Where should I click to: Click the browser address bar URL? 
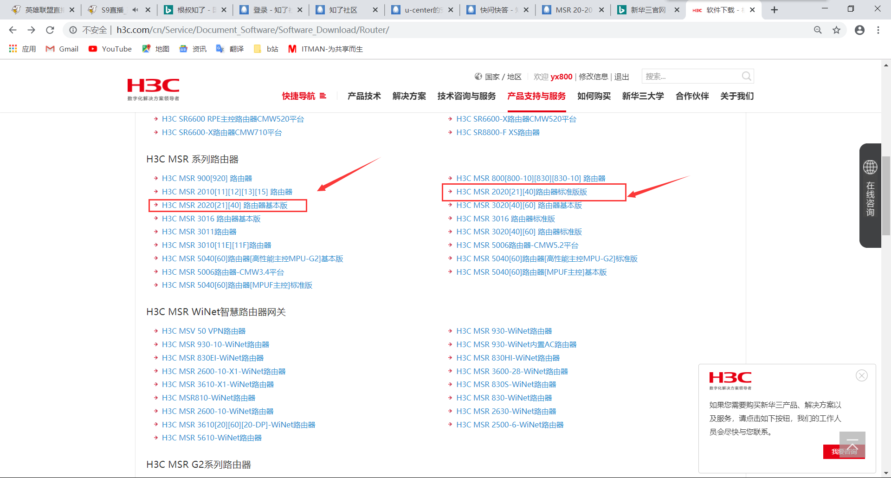(x=253, y=30)
